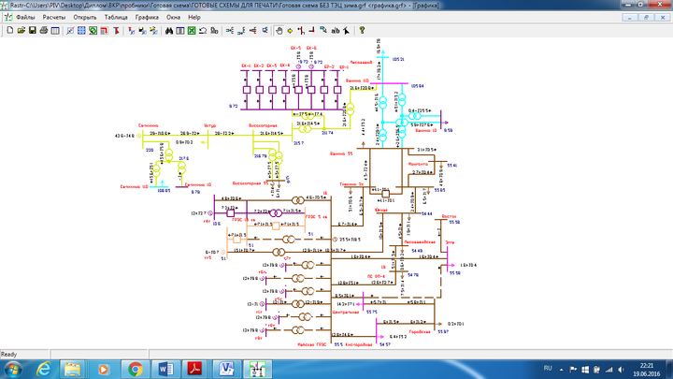Select the hand pan tool
Image resolution: width=673 pixels, height=379 pixels.
pos(279,31)
